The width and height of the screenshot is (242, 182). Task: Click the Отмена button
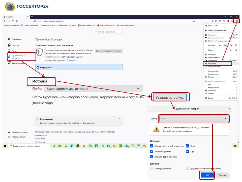[222, 175]
